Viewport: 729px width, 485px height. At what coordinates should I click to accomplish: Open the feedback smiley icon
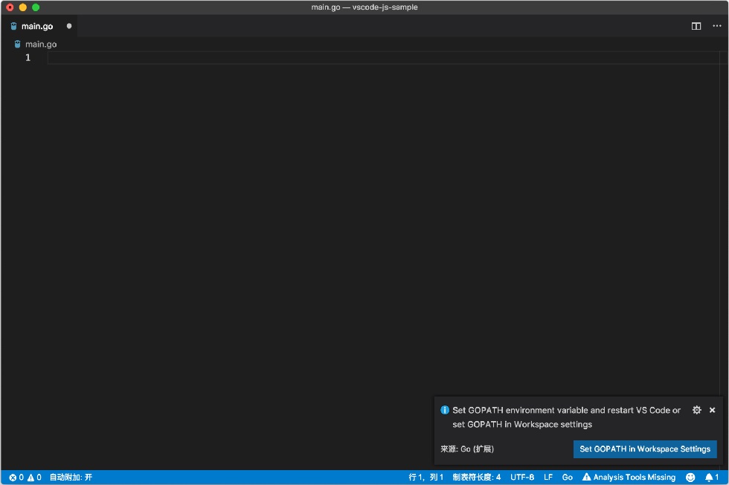tap(690, 477)
